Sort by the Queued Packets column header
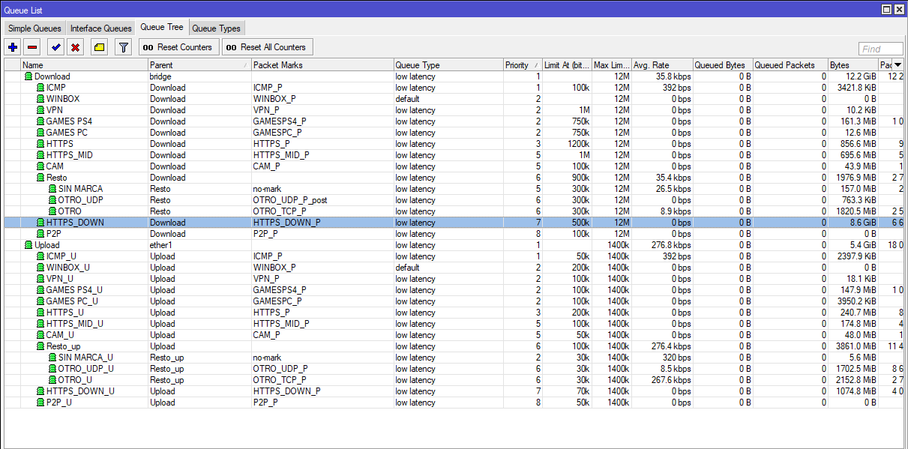Screen dimensions: 908x449 (790, 65)
